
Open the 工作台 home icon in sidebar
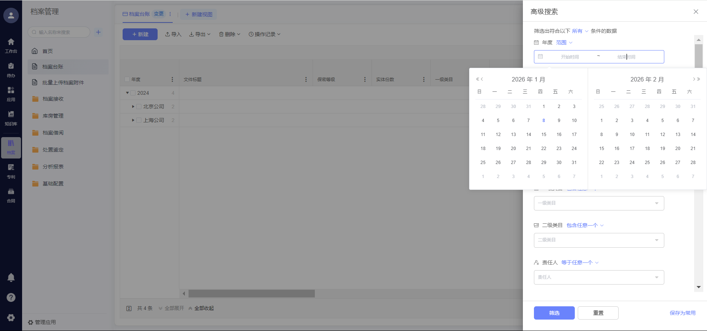pos(11,45)
